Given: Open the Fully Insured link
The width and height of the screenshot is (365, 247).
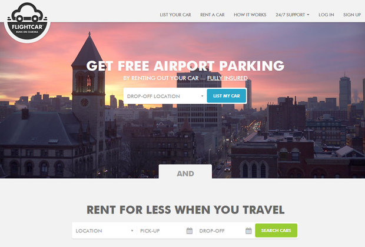Looking at the screenshot, I should pyautogui.click(x=227, y=78).
